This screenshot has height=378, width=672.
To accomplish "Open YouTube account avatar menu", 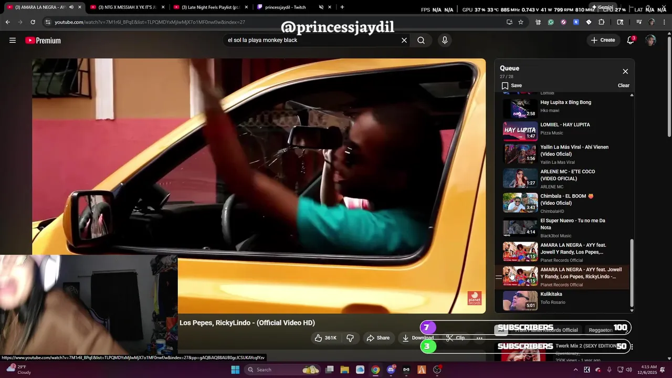I will (x=650, y=40).
